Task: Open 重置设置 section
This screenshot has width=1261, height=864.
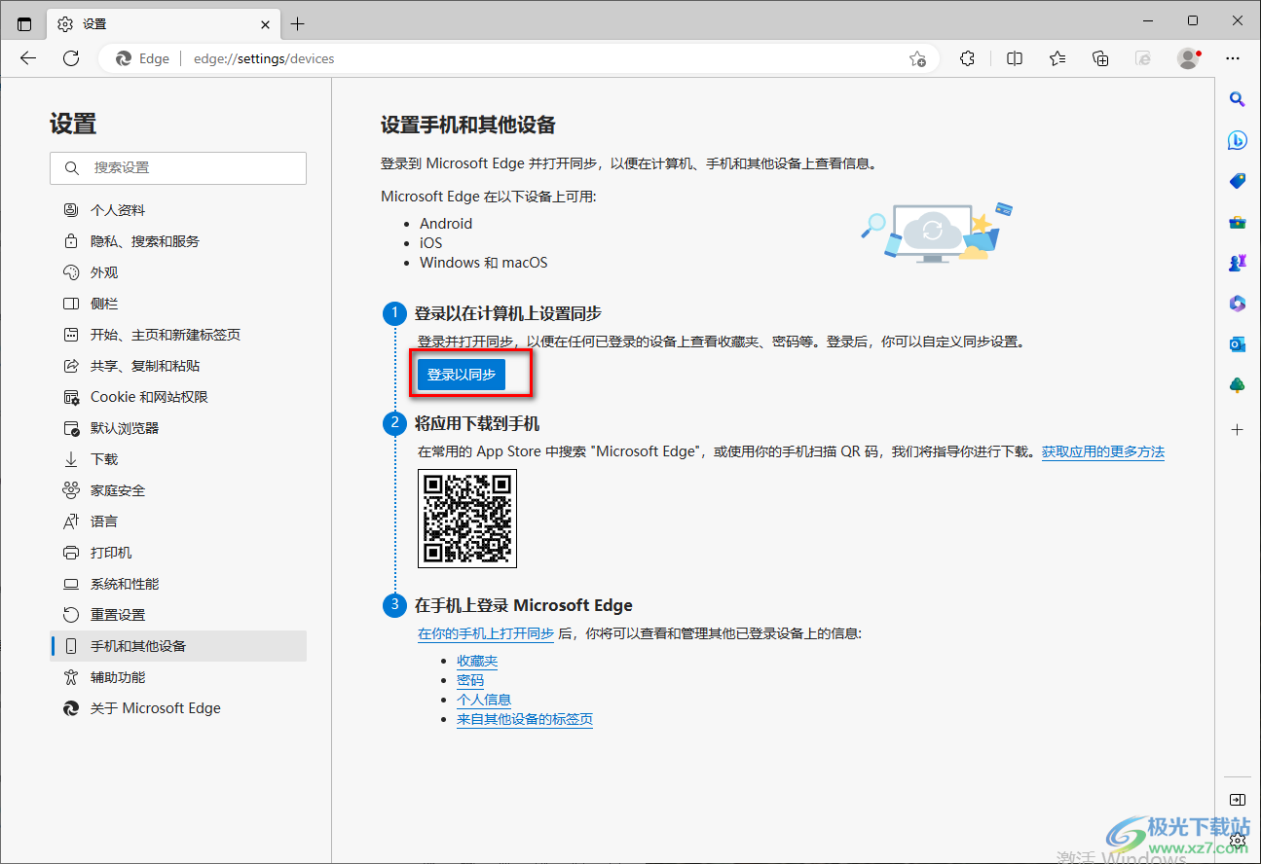Action: pyautogui.click(x=178, y=615)
